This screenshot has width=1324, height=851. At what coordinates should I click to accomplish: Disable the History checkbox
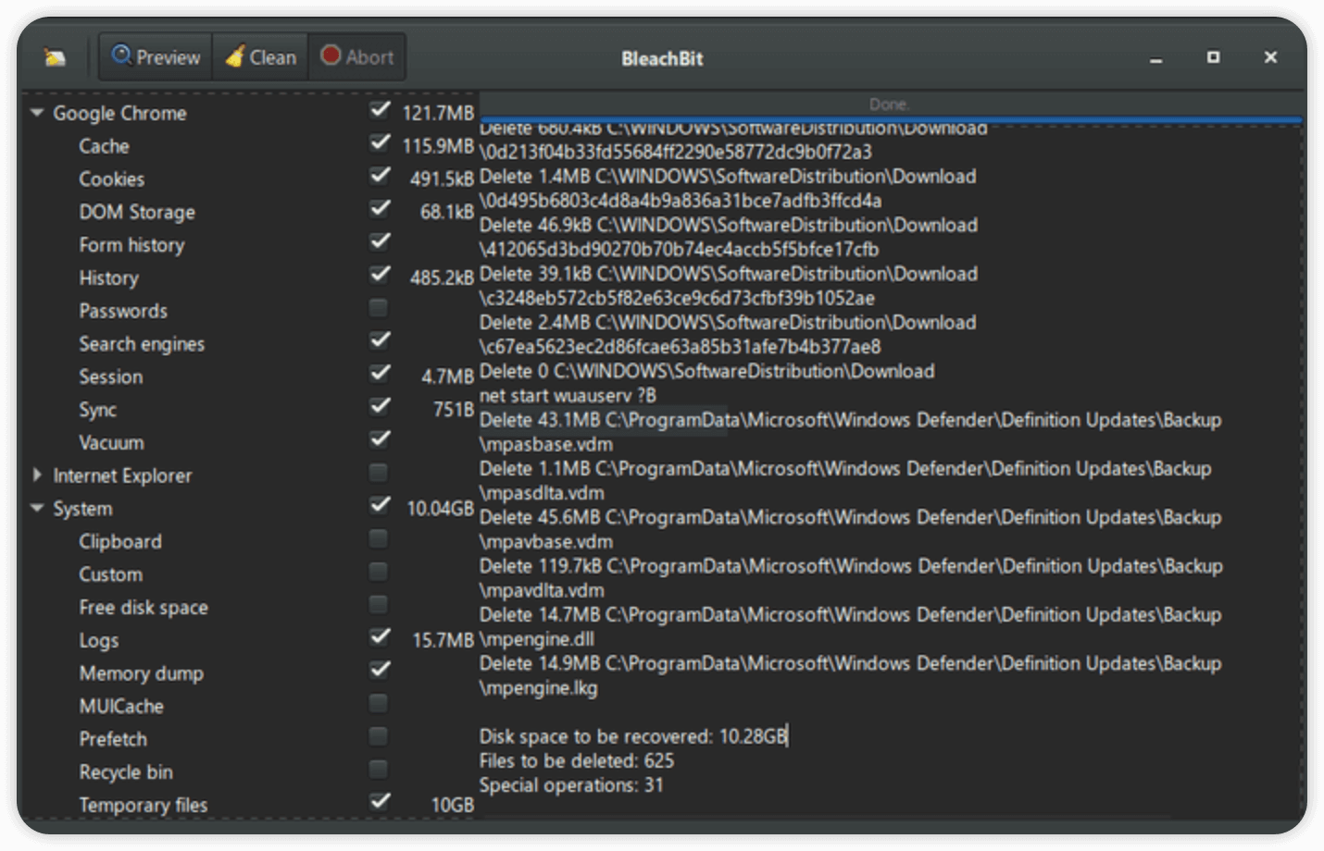[x=379, y=274]
